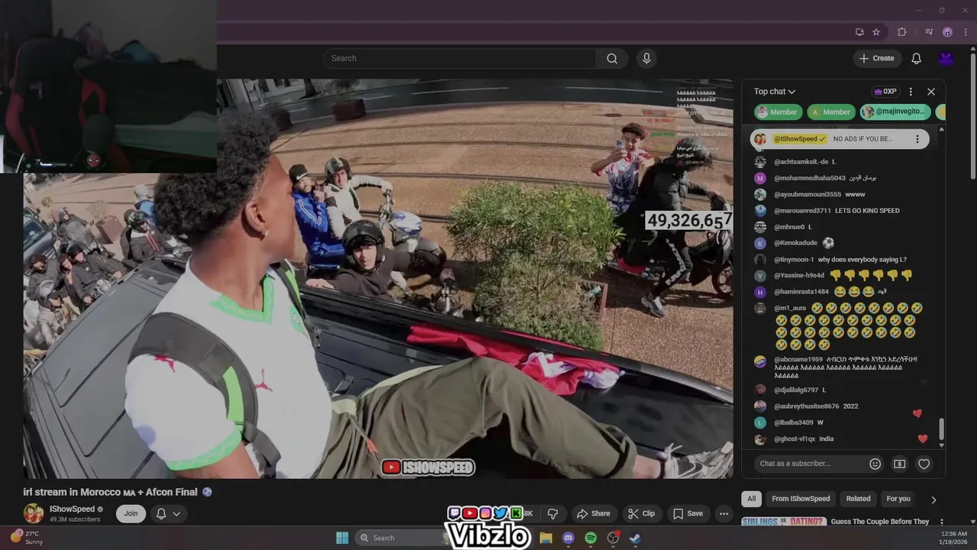Viewport: 977px width, 550px height.
Task: Open the browser extensions puzzle icon
Action: pos(901,32)
